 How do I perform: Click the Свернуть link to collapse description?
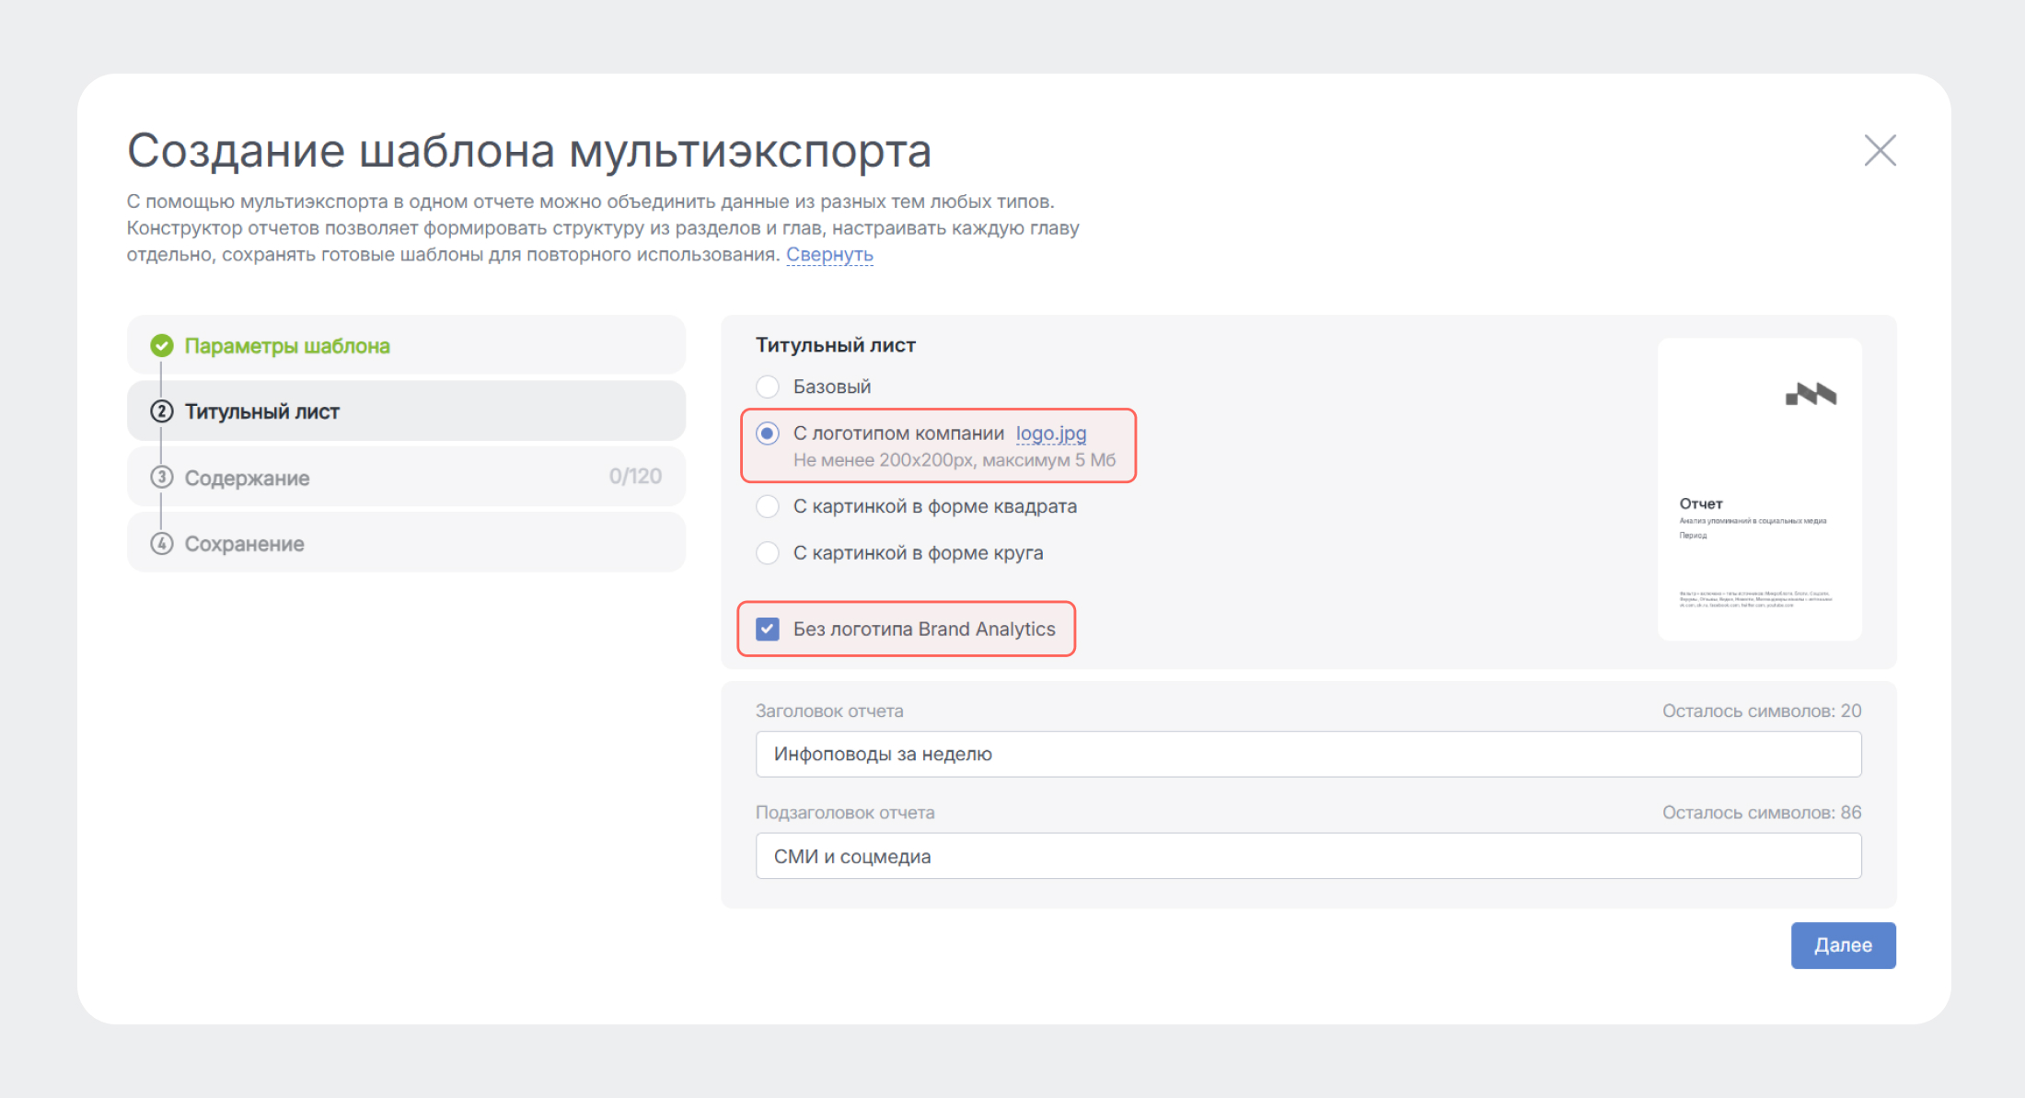tap(829, 255)
